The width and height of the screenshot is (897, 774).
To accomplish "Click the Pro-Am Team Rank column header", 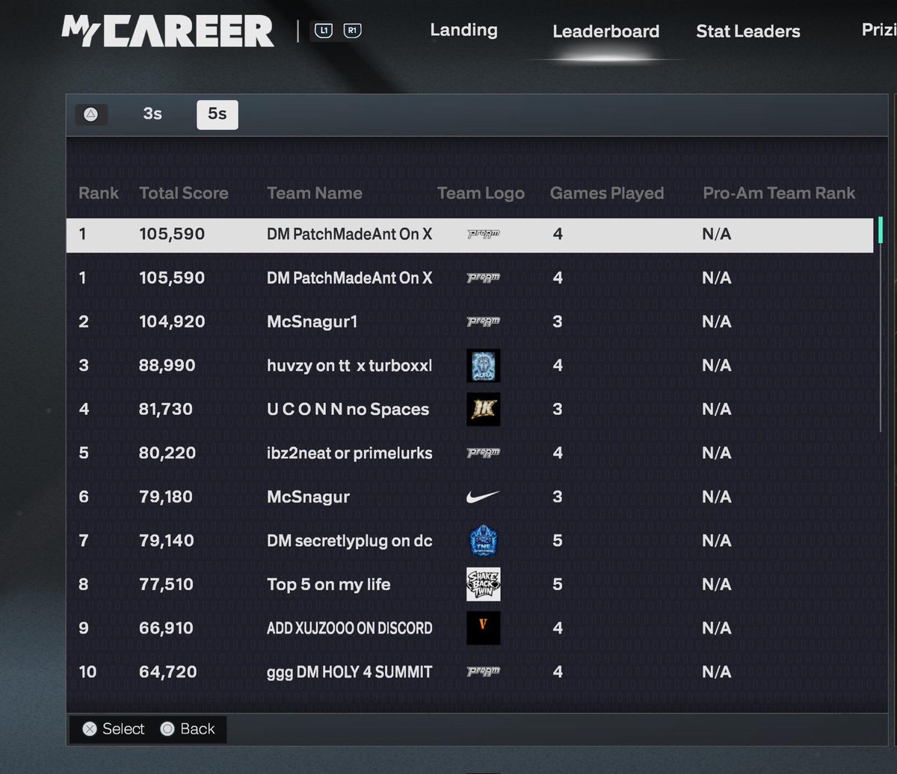I will coord(779,193).
